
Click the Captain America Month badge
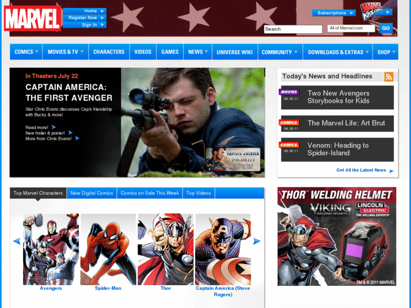coord(233,159)
